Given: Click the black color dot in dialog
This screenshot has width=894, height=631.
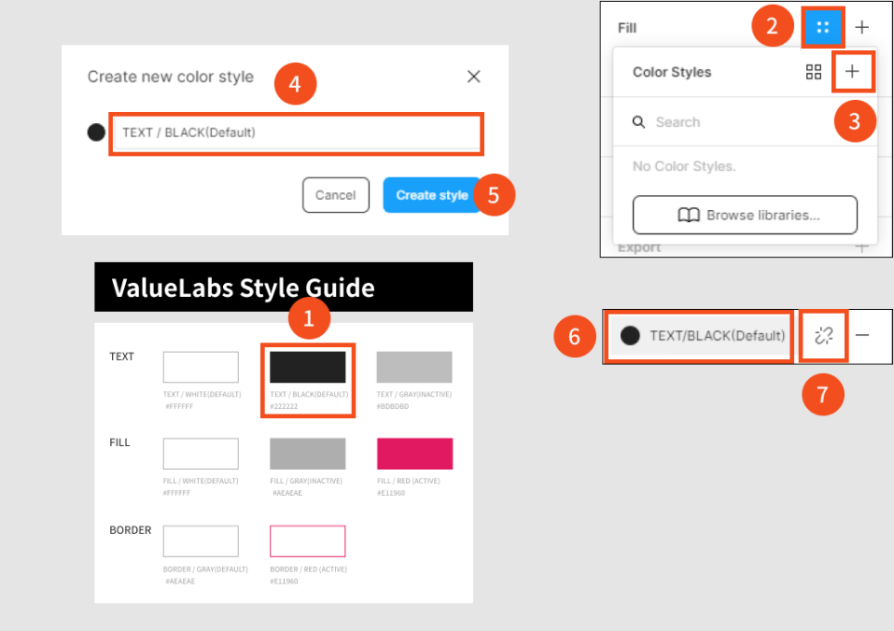Looking at the screenshot, I should pyautogui.click(x=96, y=132).
